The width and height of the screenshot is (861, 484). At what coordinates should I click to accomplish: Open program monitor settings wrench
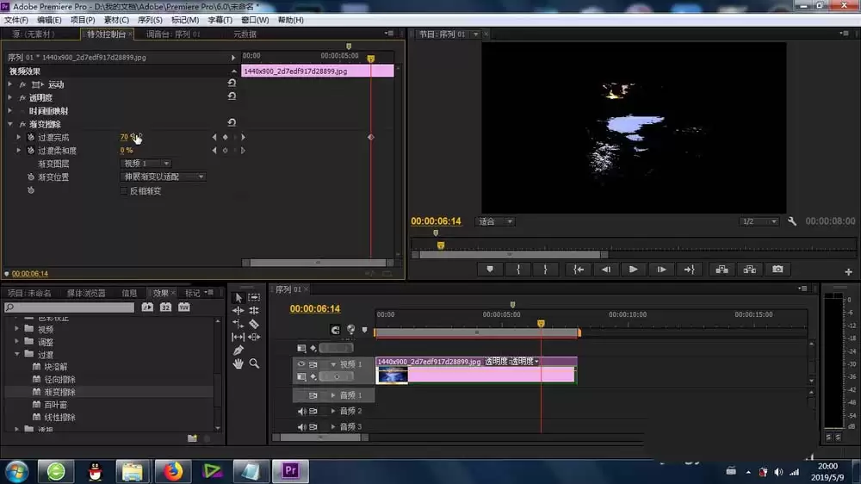(792, 221)
